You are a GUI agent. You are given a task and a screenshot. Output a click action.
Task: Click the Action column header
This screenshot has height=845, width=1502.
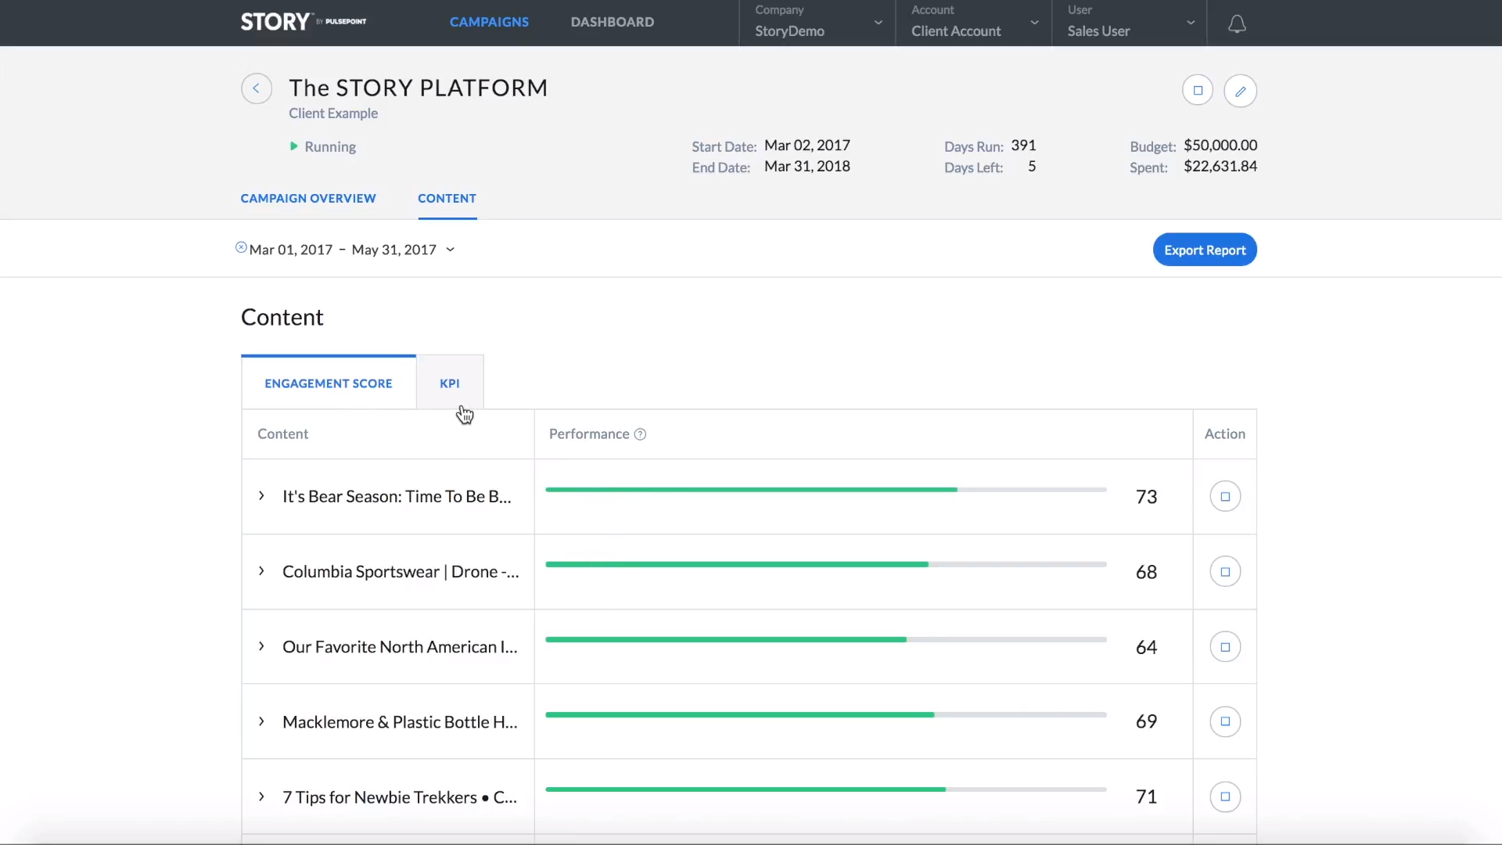1225,434
